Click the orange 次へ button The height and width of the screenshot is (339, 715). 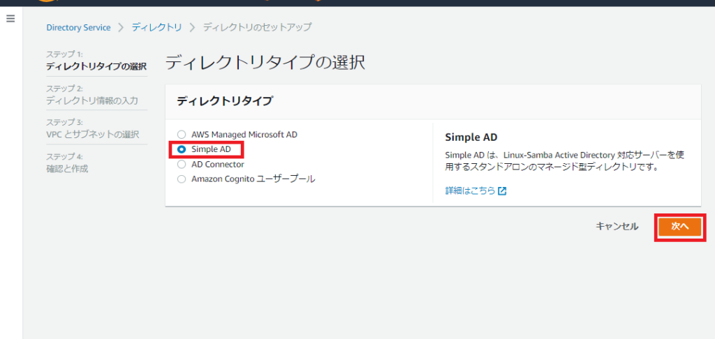[680, 227]
